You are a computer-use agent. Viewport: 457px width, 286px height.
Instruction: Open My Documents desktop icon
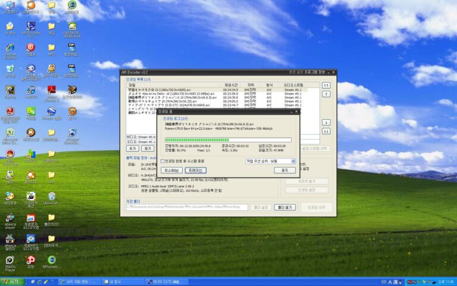10,29
